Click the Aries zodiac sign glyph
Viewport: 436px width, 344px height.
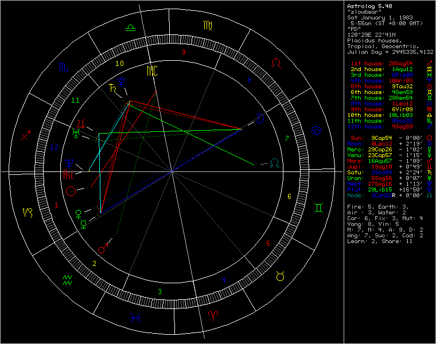click(x=213, y=316)
